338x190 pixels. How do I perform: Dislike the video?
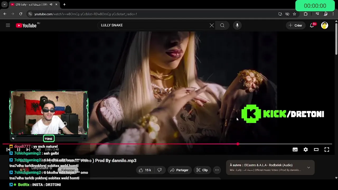[159, 170]
